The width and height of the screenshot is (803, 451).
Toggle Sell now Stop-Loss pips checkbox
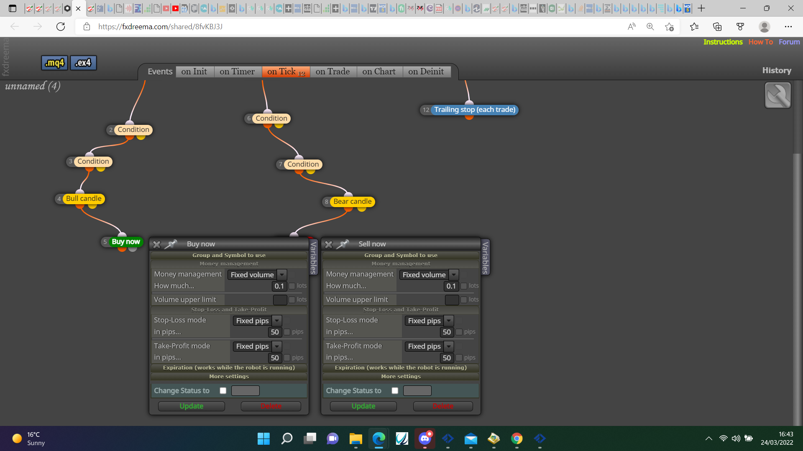[459, 332]
